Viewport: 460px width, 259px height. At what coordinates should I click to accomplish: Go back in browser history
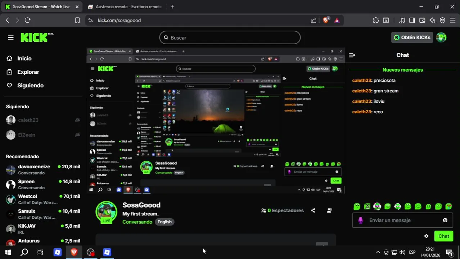point(7,20)
